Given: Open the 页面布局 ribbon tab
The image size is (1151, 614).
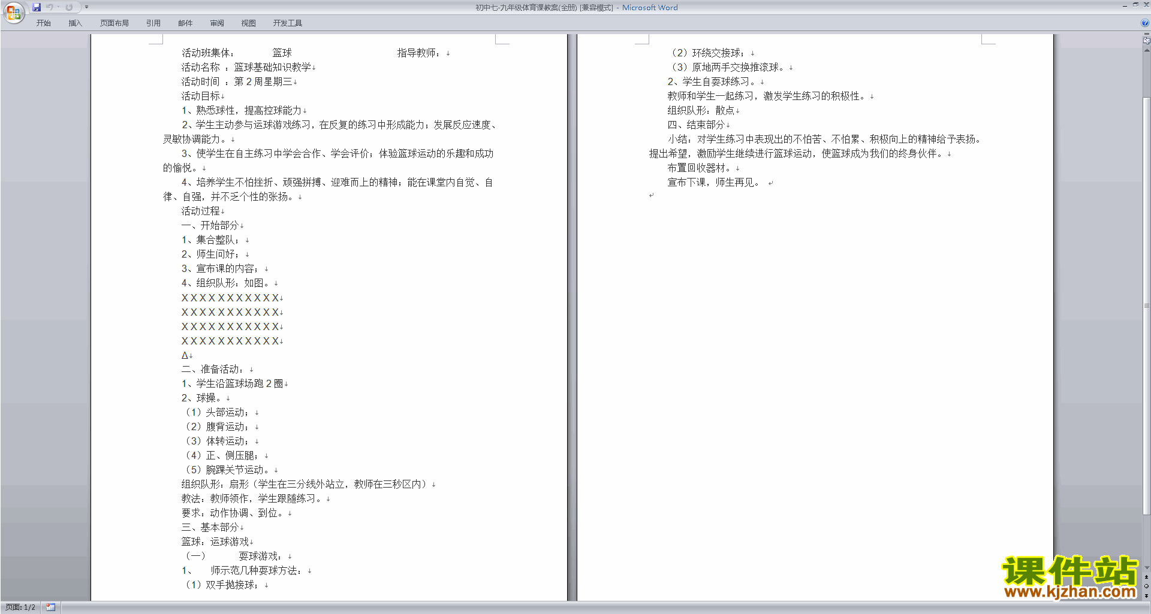Looking at the screenshot, I should click(x=114, y=23).
